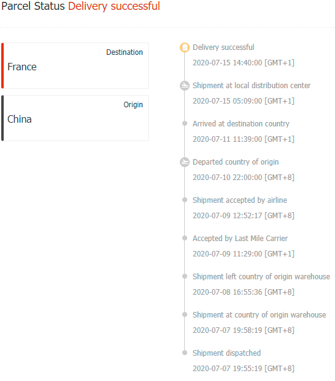Click the Origin label on China card
Viewport: 335px width, 381px height.
tap(133, 105)
